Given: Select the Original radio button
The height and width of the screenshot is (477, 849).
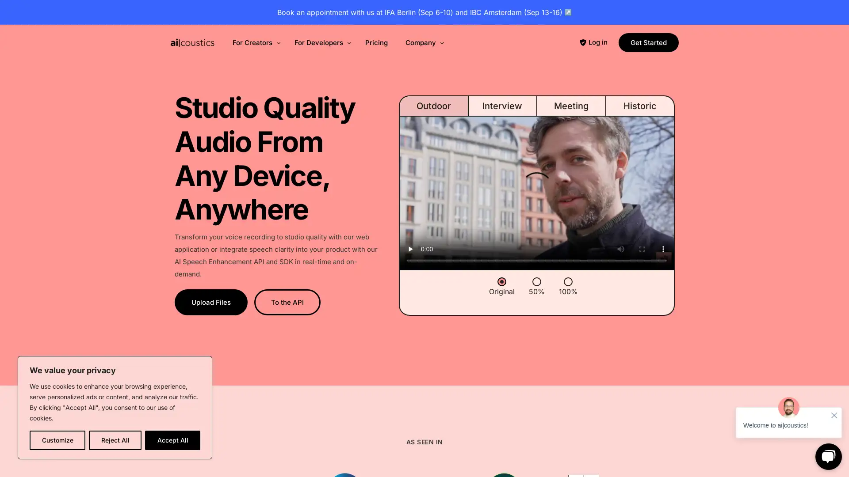Looking at the screenshot, I should [x=501, y=282].
